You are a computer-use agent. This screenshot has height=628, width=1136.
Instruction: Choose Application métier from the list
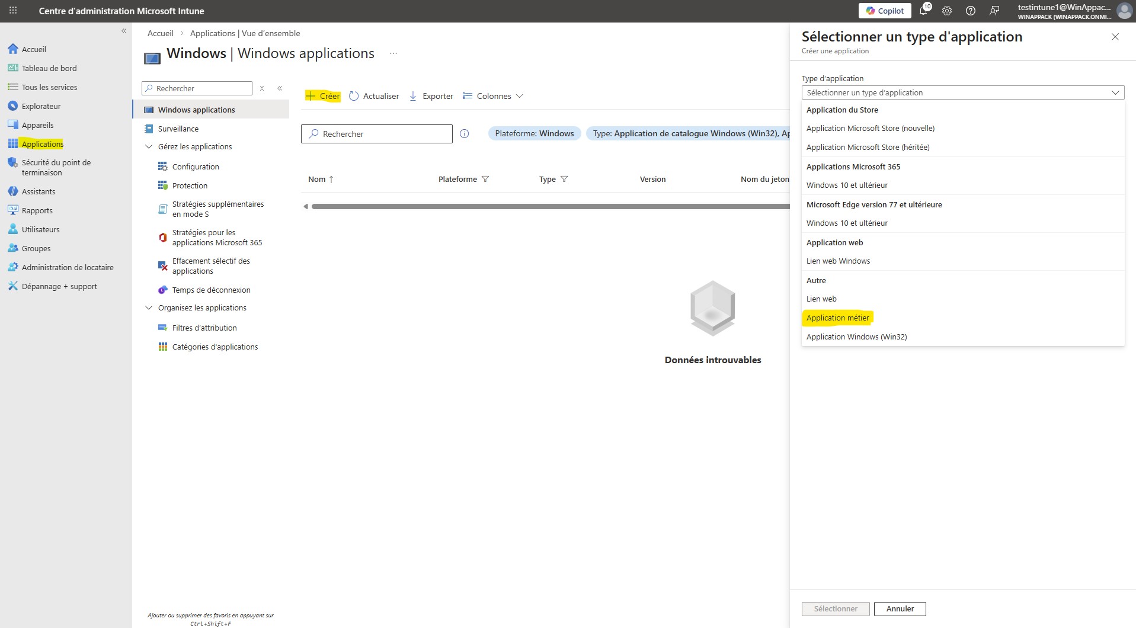pyautogui.click(x=837, y=318)
